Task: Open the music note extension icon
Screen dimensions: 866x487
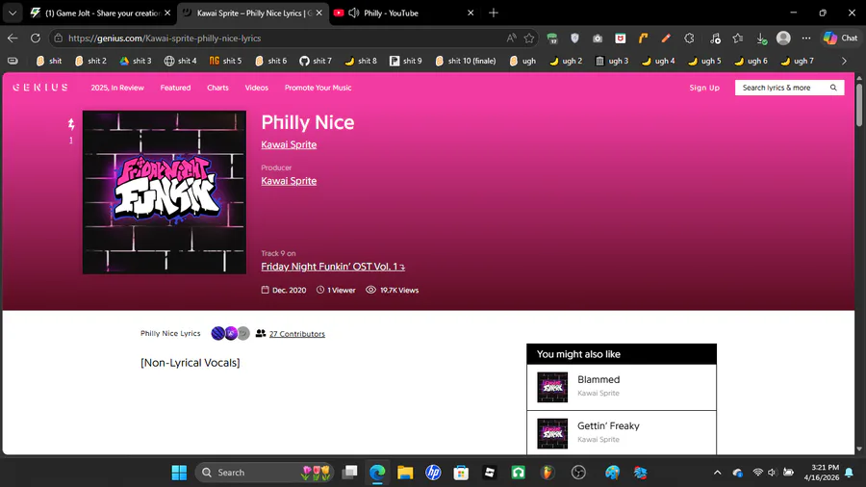Action: 715,38
